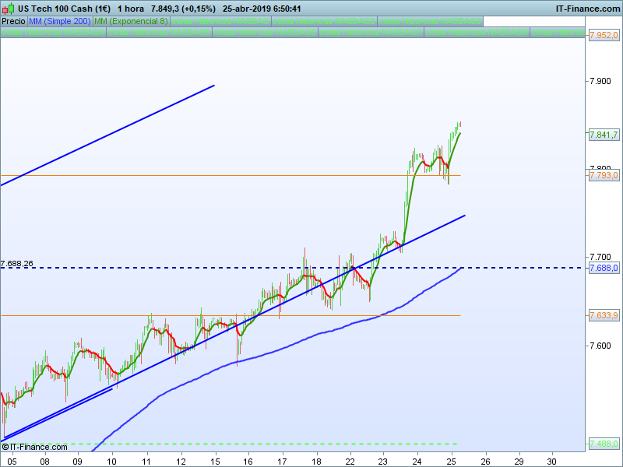Click the 7.688,26 dashed line label
623x467 pixels.
[17, 263]
